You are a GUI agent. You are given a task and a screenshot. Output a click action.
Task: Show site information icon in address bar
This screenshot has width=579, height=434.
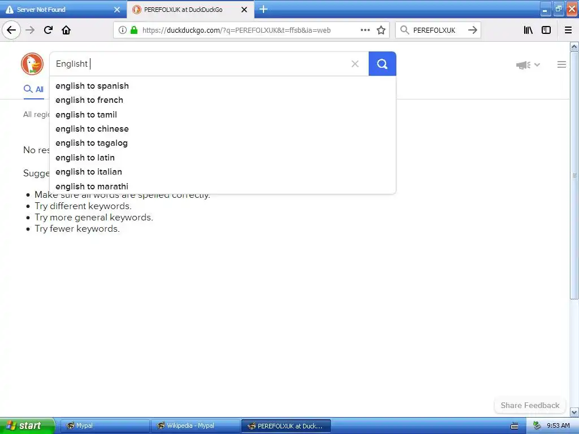[123, 31]
